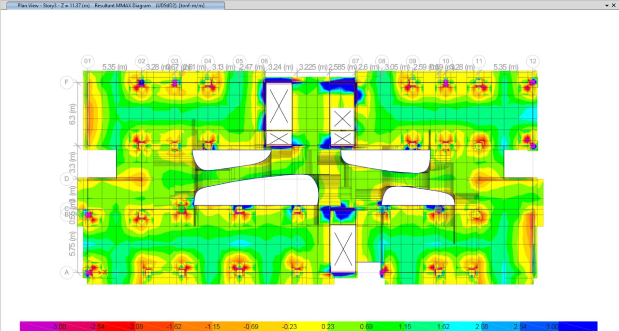
Task: Click the 5.75 (m) vertical dimension label
Action: [73, 244]
